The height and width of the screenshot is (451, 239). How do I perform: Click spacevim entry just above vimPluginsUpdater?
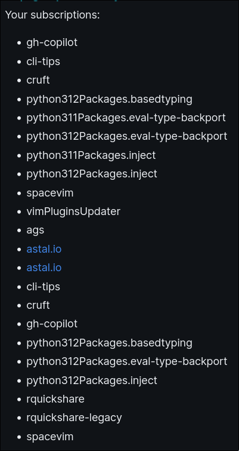(50, 193)
